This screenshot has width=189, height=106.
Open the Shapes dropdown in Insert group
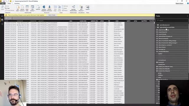(x=65, y=11)
